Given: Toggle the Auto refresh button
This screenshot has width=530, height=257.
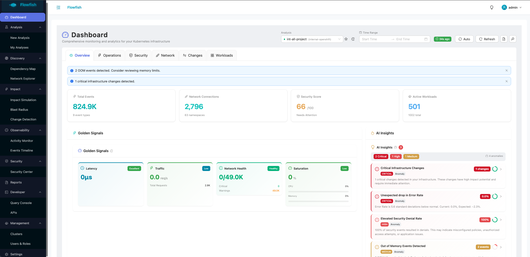Looking at the screenshot, I should point(464,39).
